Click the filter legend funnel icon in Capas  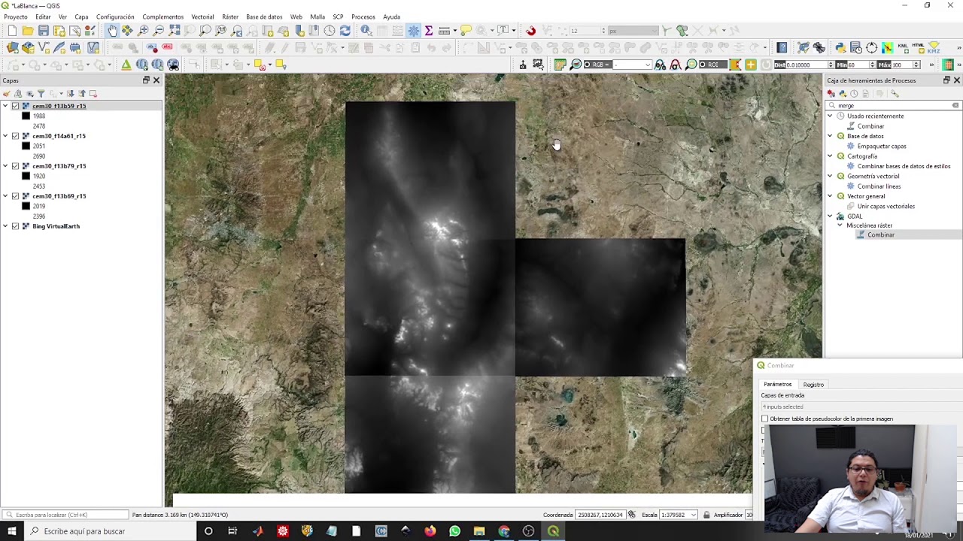(x=41, y=94)
